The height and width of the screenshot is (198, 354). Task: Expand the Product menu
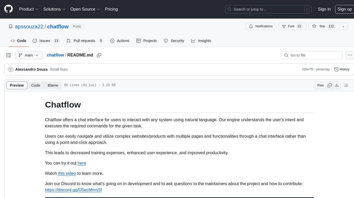tap(29, 9)
